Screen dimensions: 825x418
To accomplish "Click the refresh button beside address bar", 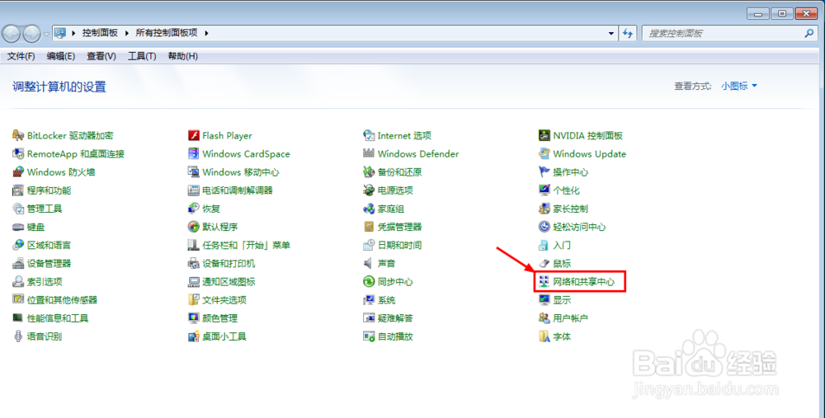I will point(628,33).
